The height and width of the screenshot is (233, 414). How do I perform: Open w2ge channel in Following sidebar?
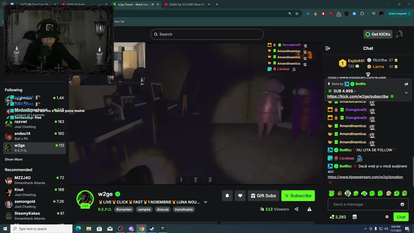point(35,148)
